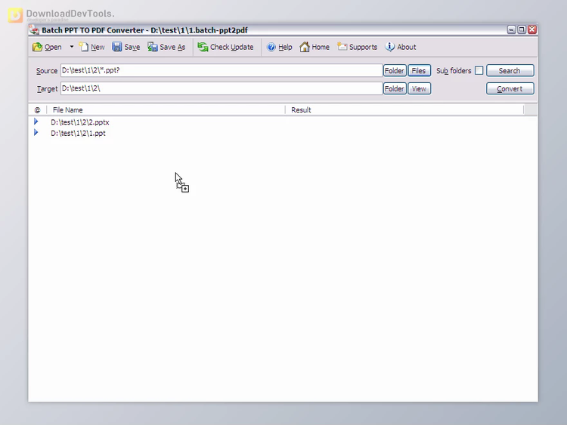567x425 pixels.
Task: Click the About info icon
Action: coord(390,47)
